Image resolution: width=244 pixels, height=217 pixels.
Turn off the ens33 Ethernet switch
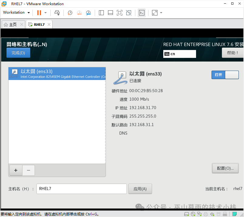(x=225, y=75)
